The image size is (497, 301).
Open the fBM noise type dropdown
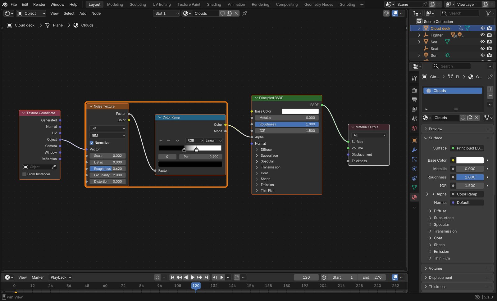(x=108, y=136)
